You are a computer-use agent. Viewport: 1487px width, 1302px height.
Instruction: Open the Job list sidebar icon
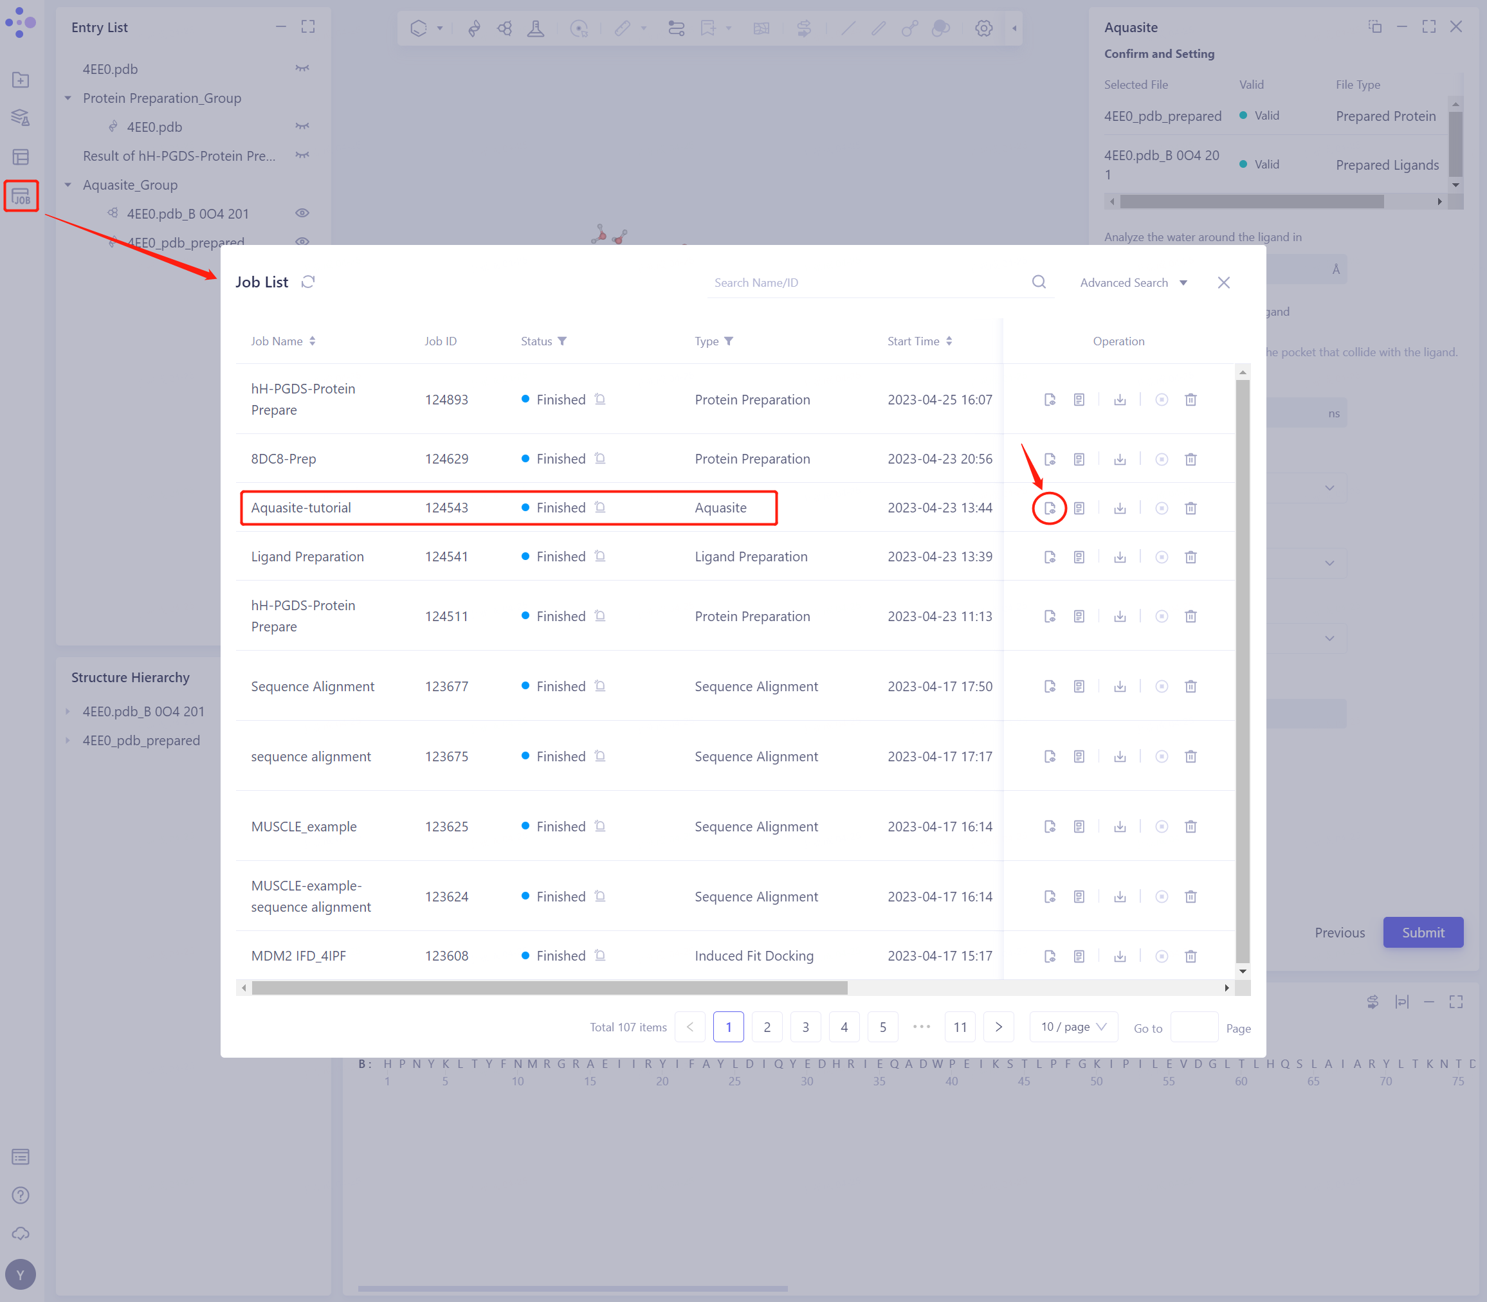[x=21, y=196]
